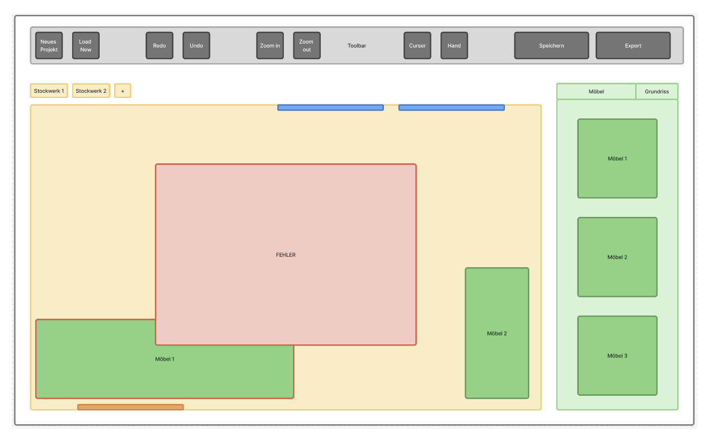712x445 pixels.
Task: Open the Grundriss panel tab
Action: [x=657, y=91]
